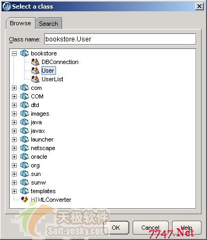207x240 pixels.
Task: Click the DBConnection class icon
Action: click(35, 62)
